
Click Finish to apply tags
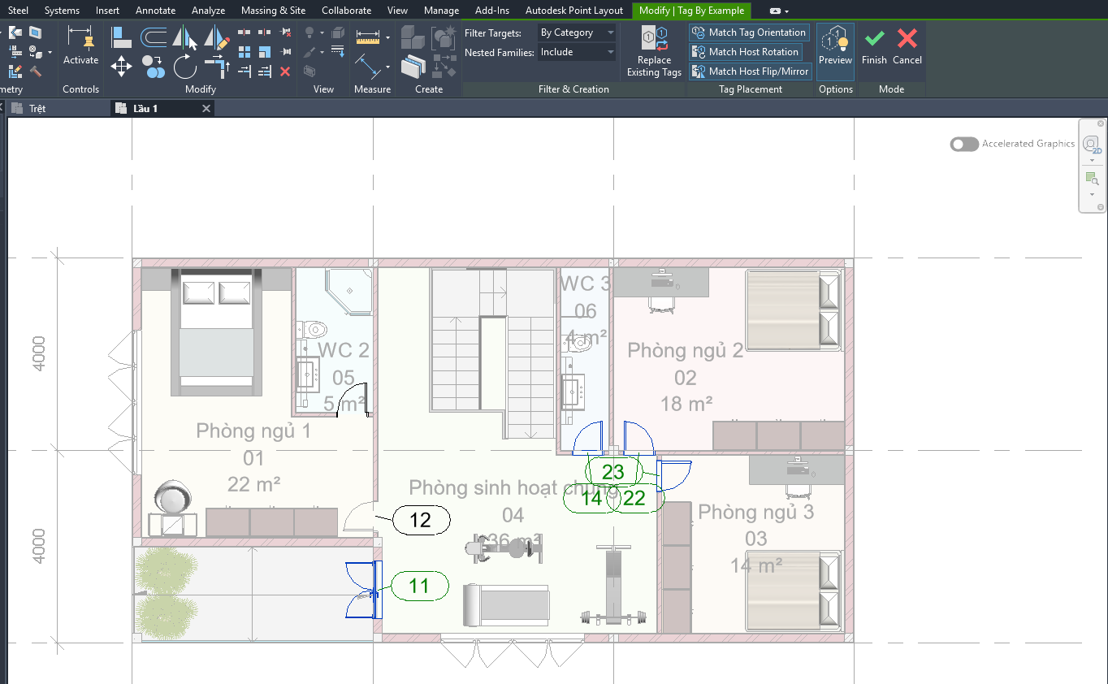(874, 45)
